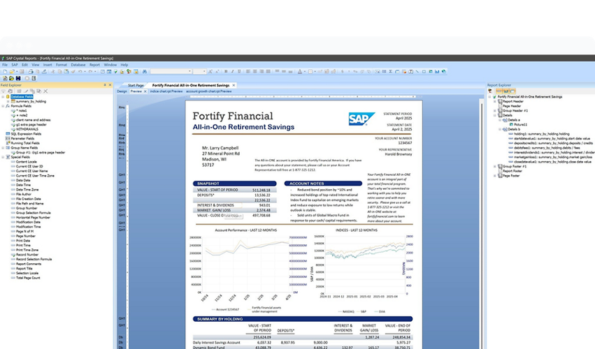Click the Open file folder icon

12,71
